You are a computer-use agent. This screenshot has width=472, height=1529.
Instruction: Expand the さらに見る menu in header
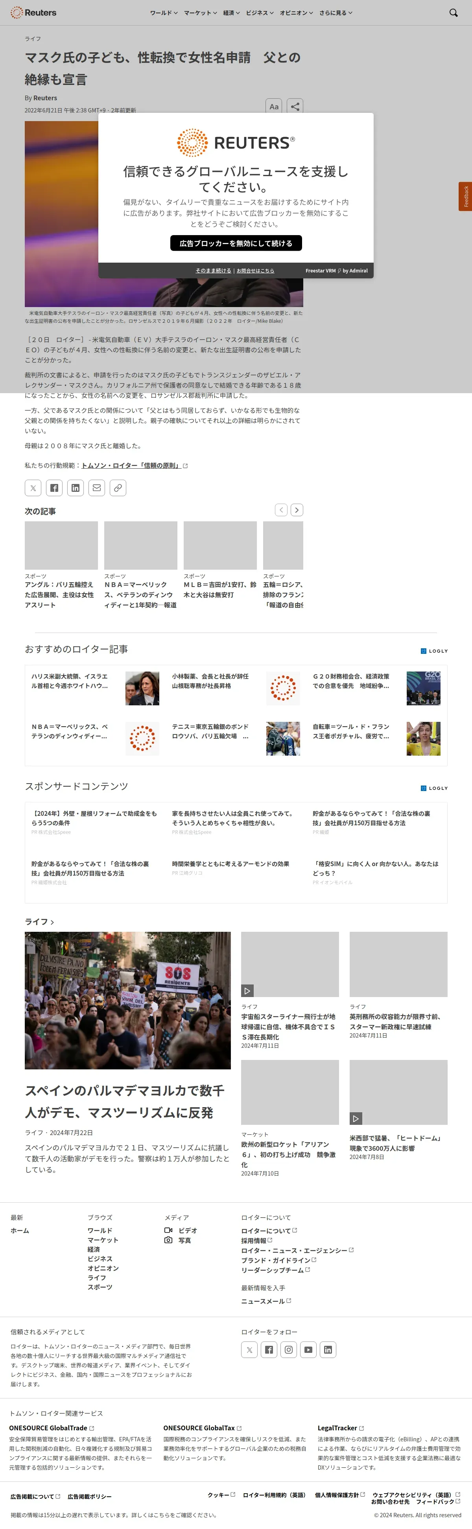click(336, 13)
